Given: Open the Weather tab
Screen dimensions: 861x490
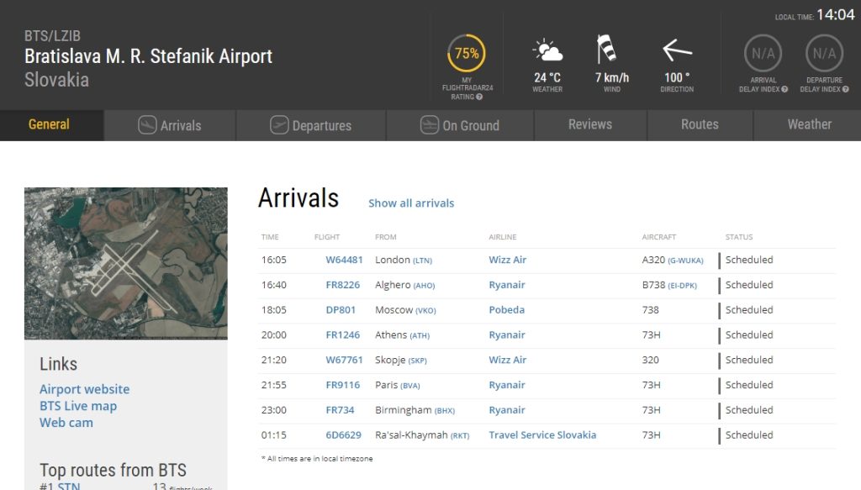Looking at the screenshot, I should tap(809, 124).
